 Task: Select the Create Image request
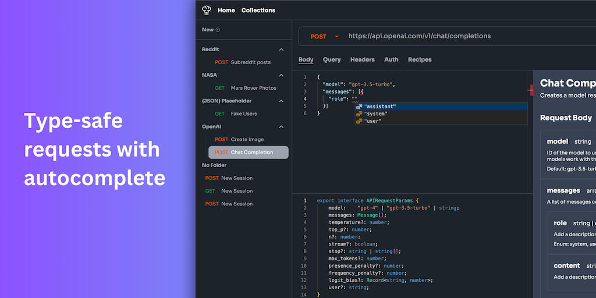tap(247, 140)
